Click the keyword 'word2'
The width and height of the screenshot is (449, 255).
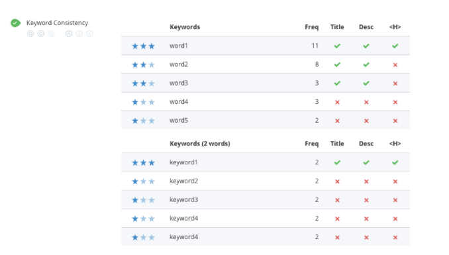(179, 64)
